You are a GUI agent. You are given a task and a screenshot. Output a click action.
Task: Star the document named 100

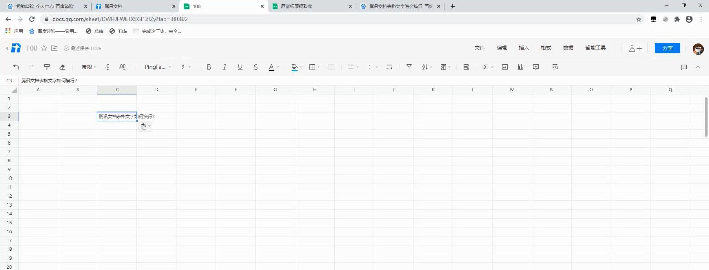44,48
